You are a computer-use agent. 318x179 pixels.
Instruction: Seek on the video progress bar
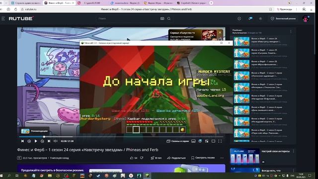coord(121,137)
